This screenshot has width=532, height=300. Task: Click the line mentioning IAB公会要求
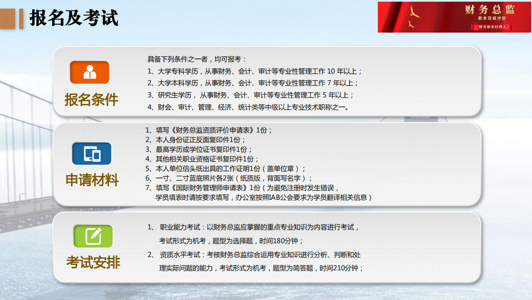pos(264,197)
